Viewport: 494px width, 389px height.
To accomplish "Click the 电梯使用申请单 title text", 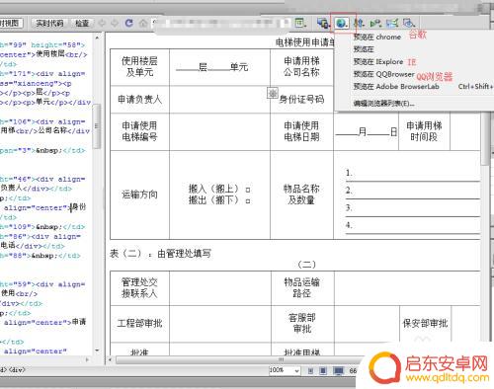I will [305, 42].
